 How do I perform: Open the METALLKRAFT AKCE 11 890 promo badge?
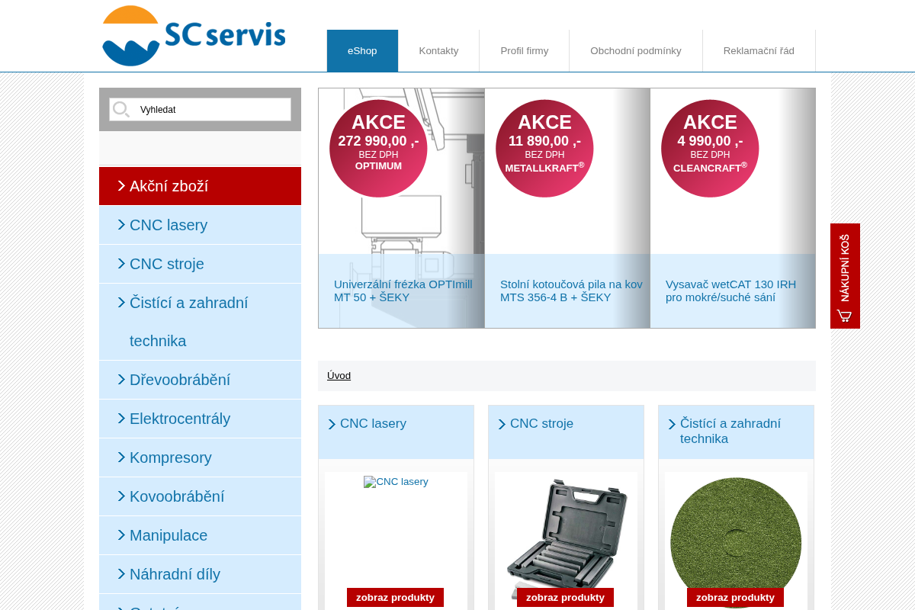tap(544, 149)
